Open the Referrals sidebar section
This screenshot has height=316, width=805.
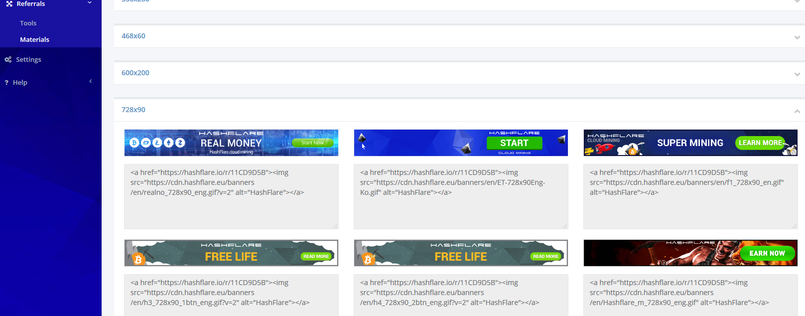click(31, 3)
